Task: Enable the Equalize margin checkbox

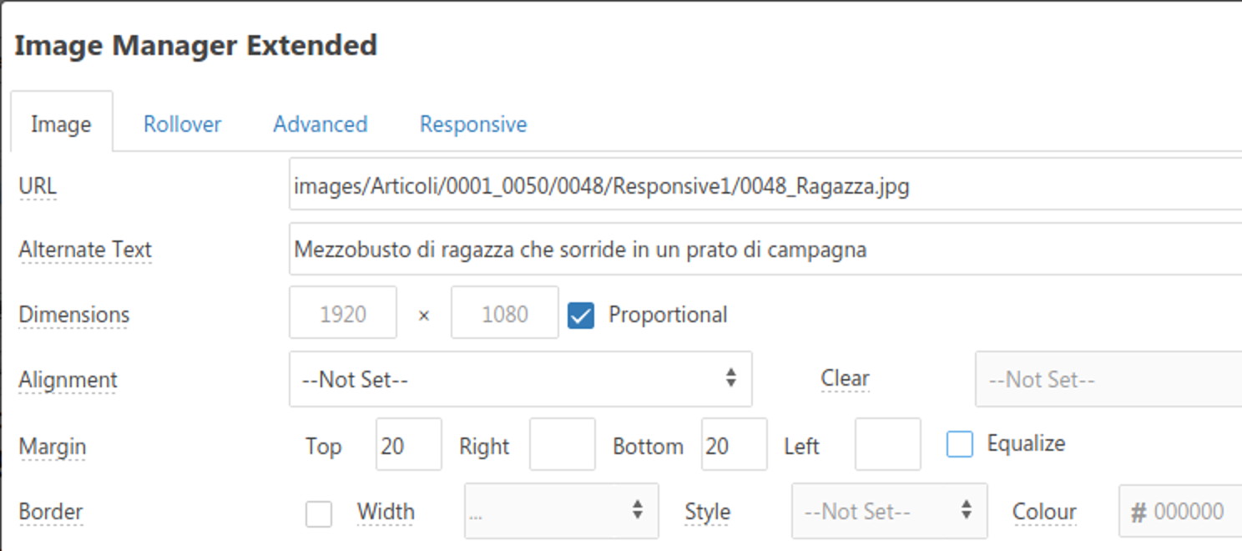Action: [960, 444]
